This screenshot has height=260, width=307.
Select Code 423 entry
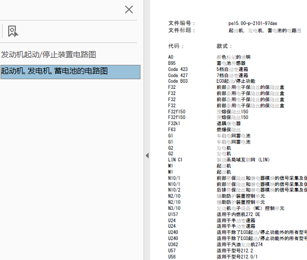tap(178, 69)
